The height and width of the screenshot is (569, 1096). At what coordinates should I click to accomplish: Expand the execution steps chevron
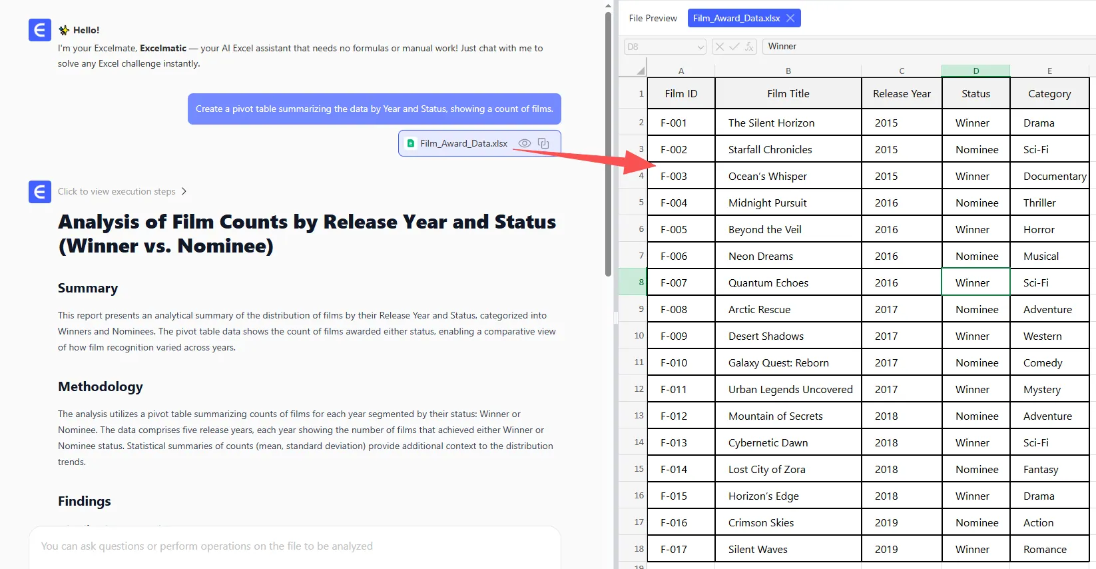pyautogui.click(x=184, y=191)
